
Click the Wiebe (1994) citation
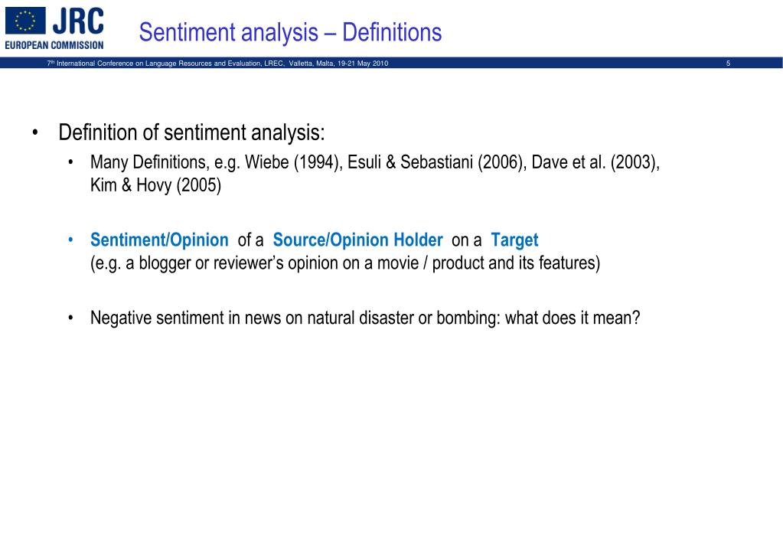294,162
